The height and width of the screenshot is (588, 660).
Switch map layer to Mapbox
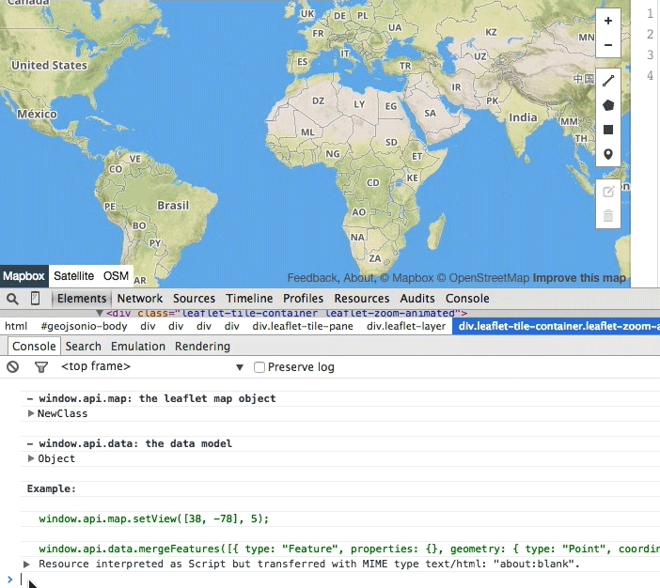24,276
